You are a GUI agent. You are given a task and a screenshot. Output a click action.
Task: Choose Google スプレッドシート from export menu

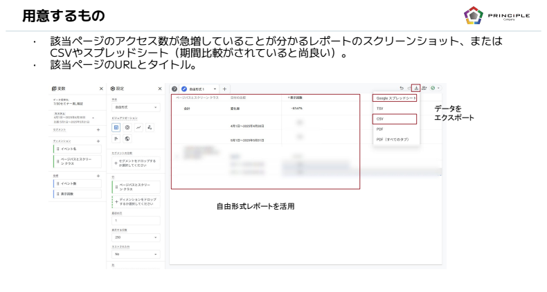[x=395, y=98]
